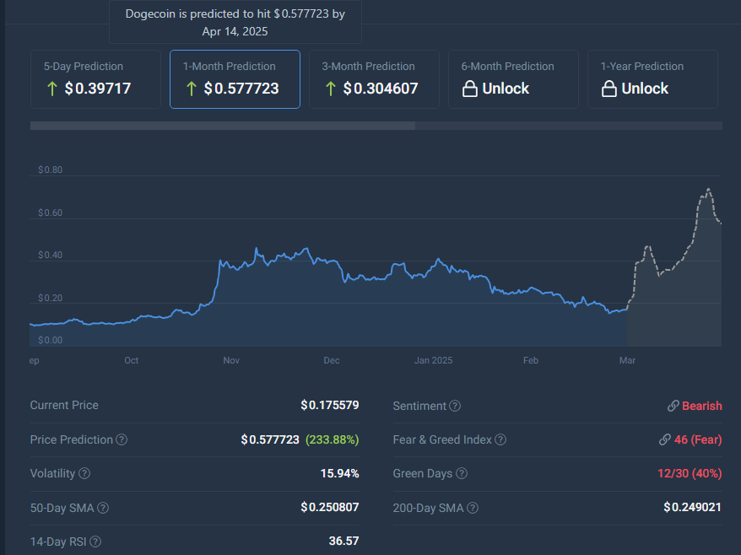Switch to the 3-Month Prediction tab
Image resolution: width=741 pixels, height=555 pixels.
374,79
